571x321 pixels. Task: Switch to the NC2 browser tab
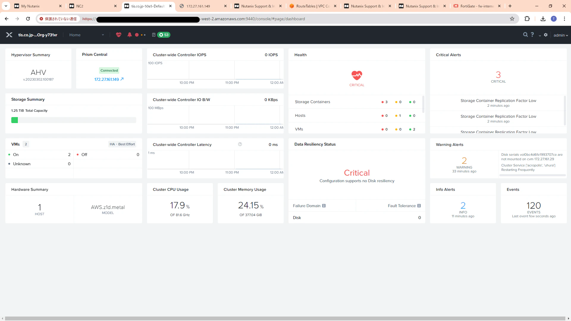click(93, 6)
